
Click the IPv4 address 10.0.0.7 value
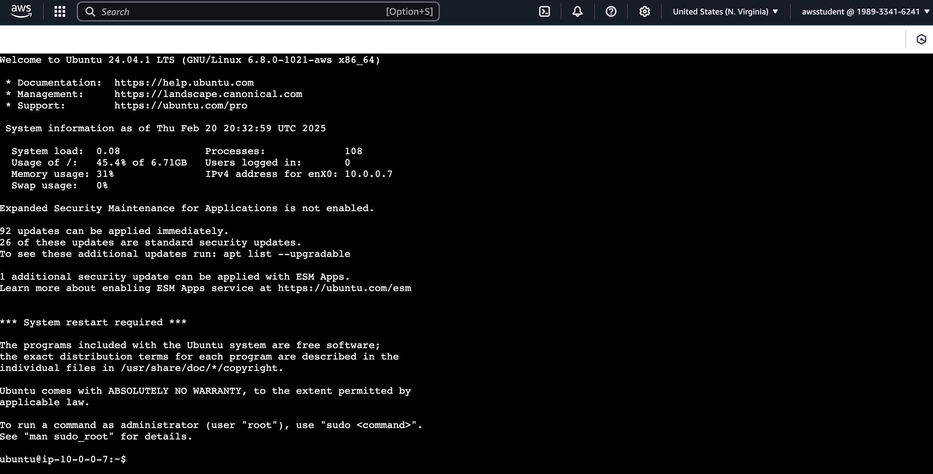pyautogui.click(x=369, y=174)
